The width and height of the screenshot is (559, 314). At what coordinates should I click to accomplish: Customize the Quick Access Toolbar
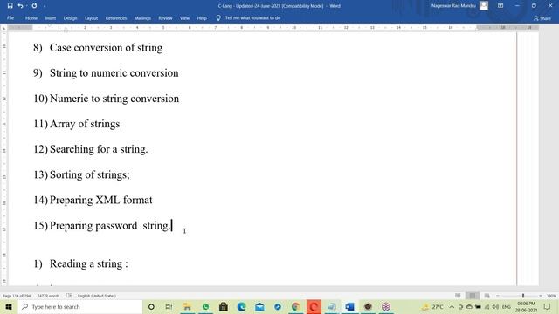[x=45, y=6]
